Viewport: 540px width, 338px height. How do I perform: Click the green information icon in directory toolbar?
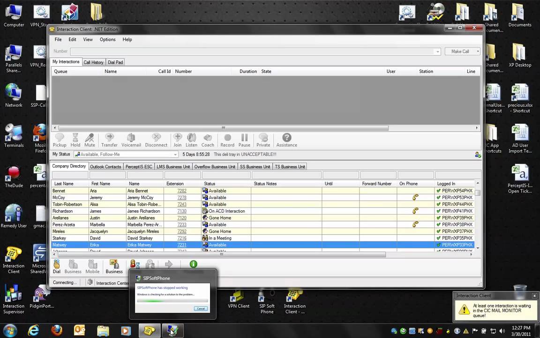pos(194,264)
